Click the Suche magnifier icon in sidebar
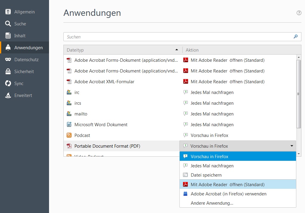 pyautogui.click(x=8, y=24)
